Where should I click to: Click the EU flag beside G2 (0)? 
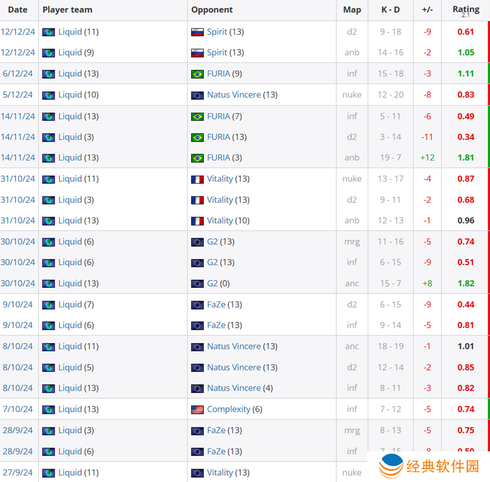coord(197,284)
